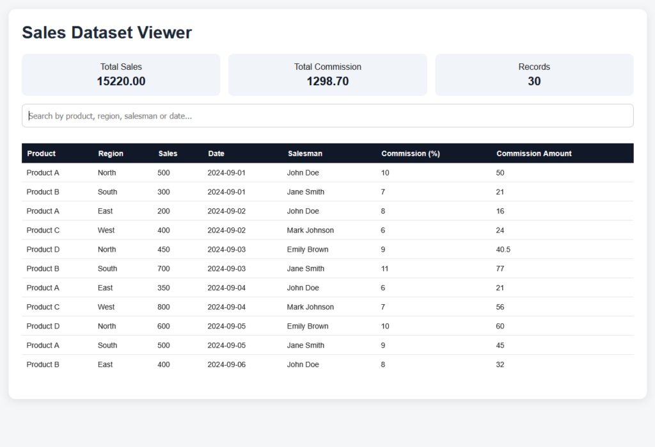This screenshot has width=655, height=447.
Task: Click Sales value 200
Action: coord(164,211)
